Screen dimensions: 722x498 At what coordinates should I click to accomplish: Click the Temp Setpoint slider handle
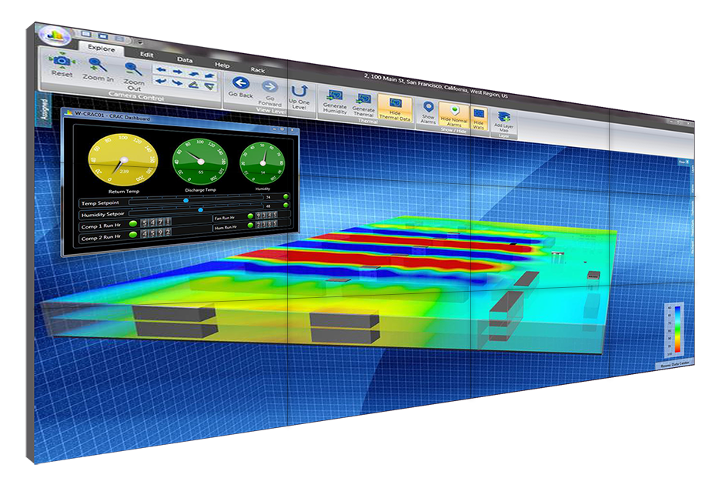click(x=186, y=201)
